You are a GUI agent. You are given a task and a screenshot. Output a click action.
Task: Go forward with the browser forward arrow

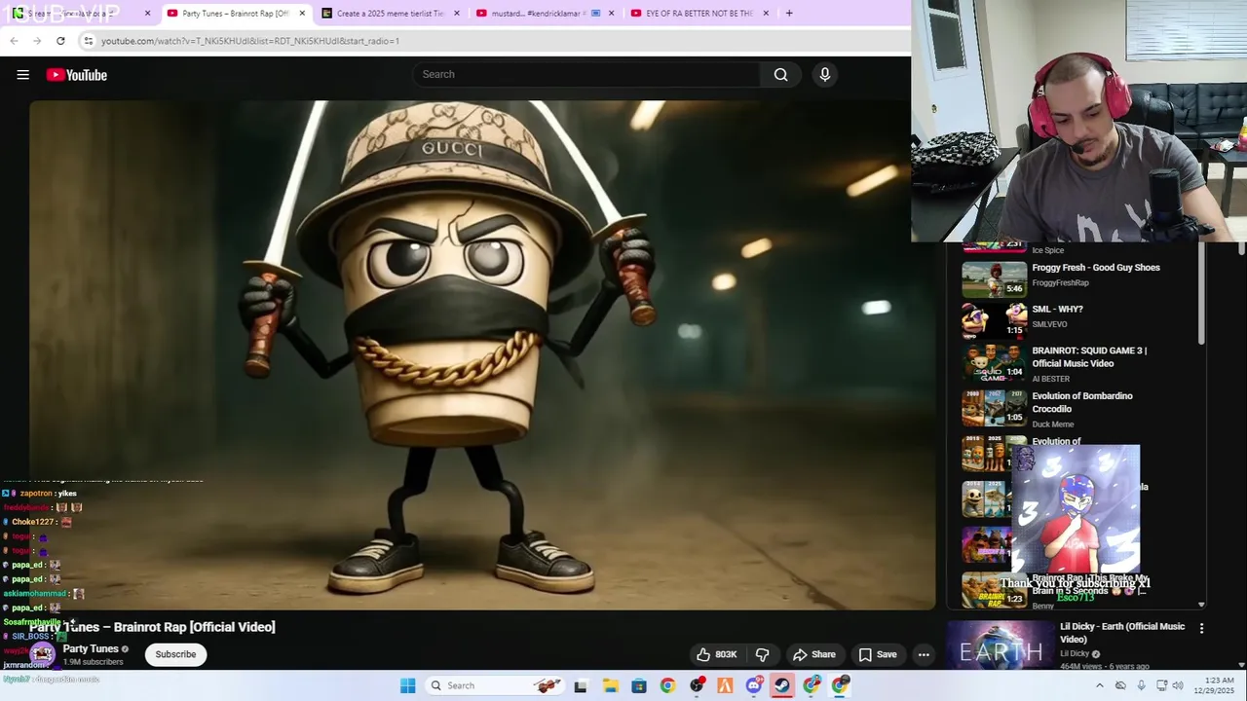pyautogui.click(x=37, y=41)
